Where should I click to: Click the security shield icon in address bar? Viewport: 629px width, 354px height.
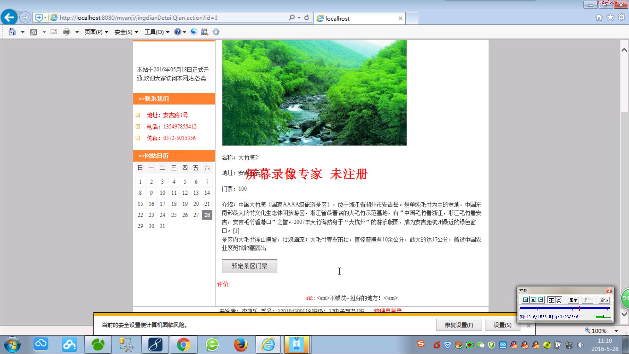pos(39,18)
